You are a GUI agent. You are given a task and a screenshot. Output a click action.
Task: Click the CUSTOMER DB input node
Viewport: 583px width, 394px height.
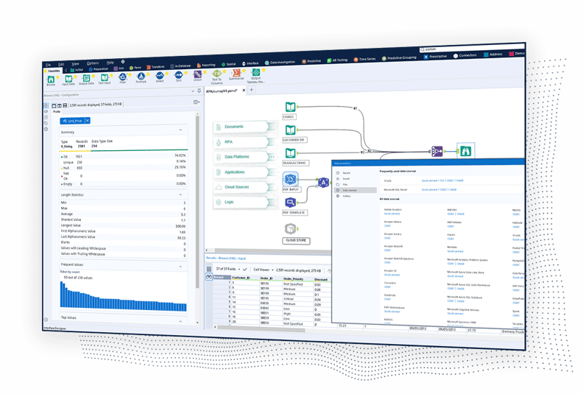point(290,130)
